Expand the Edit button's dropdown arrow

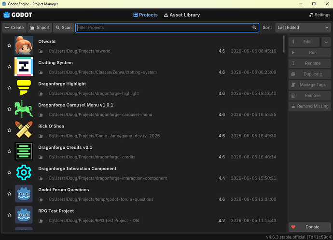click(326, 42)
